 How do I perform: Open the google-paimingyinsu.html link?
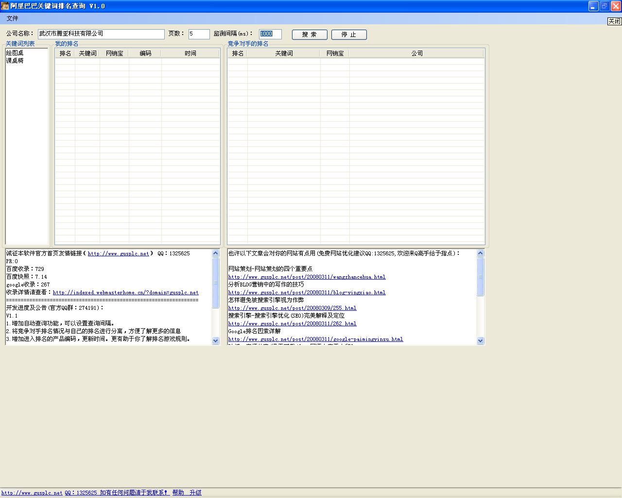[316, 339]
